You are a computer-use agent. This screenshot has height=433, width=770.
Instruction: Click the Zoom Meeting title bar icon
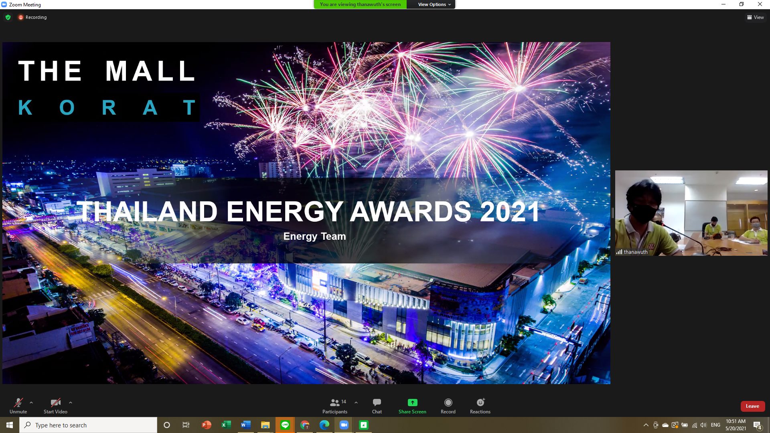point(4,4)
